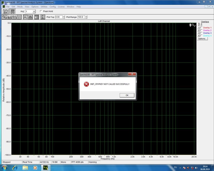
Task: Open the File menu
Action: pyautogui.click(x=8, y=6)
